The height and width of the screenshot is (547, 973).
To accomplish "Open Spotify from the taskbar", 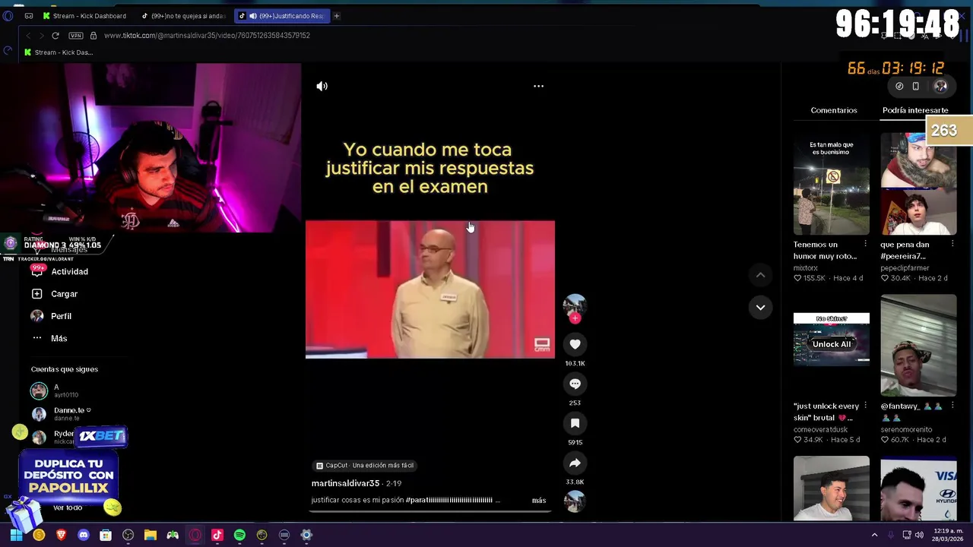I will 239,535.
